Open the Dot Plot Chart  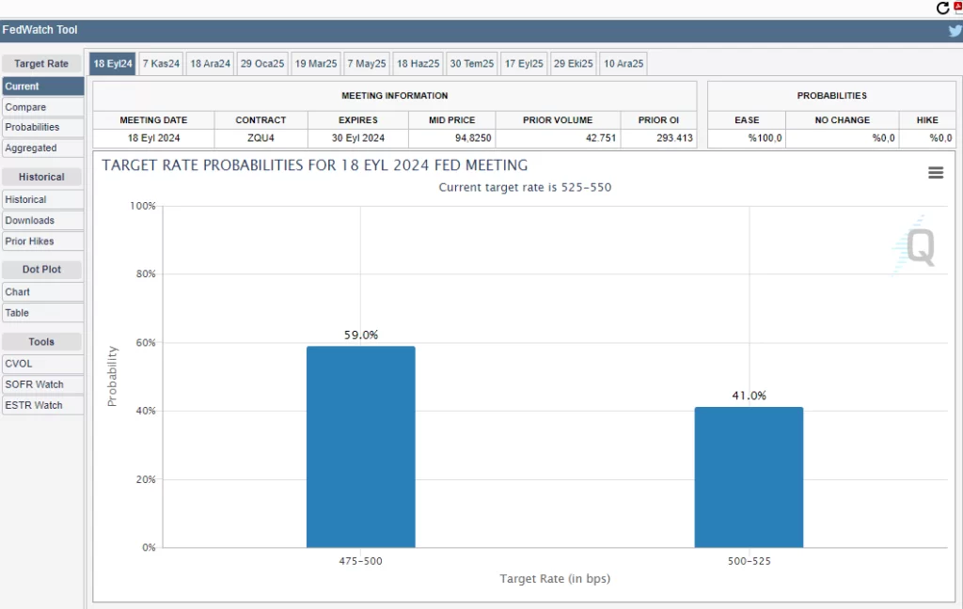42,292
